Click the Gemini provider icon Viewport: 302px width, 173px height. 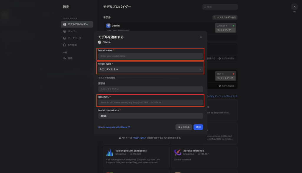(x=108, y=26)
